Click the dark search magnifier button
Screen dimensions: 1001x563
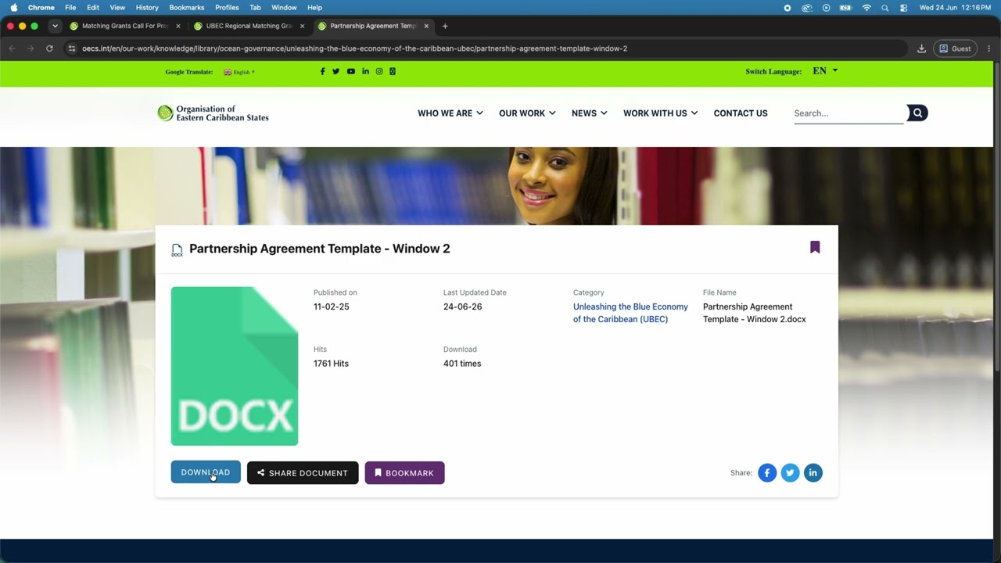coord(917,113)
